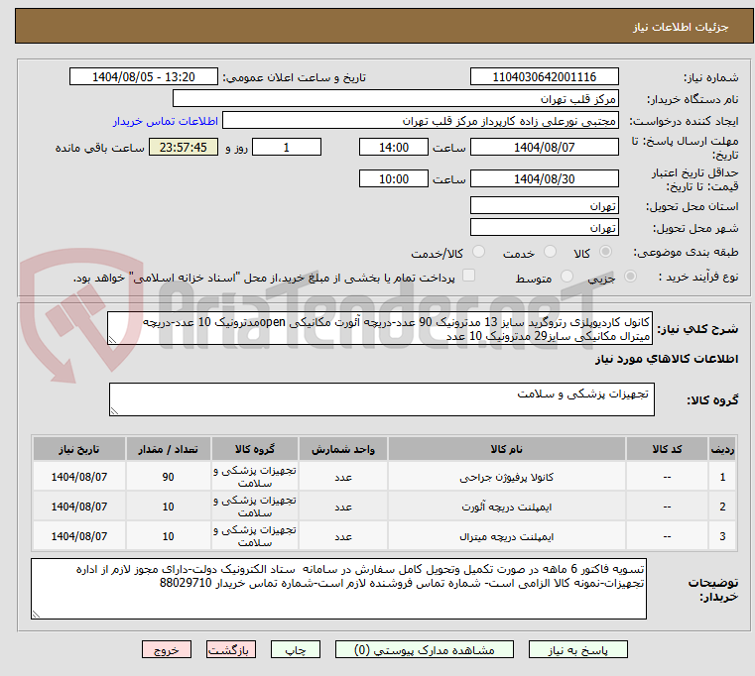Click the 'خروج' exit button

pyautogui.click(x=166, y=651)
